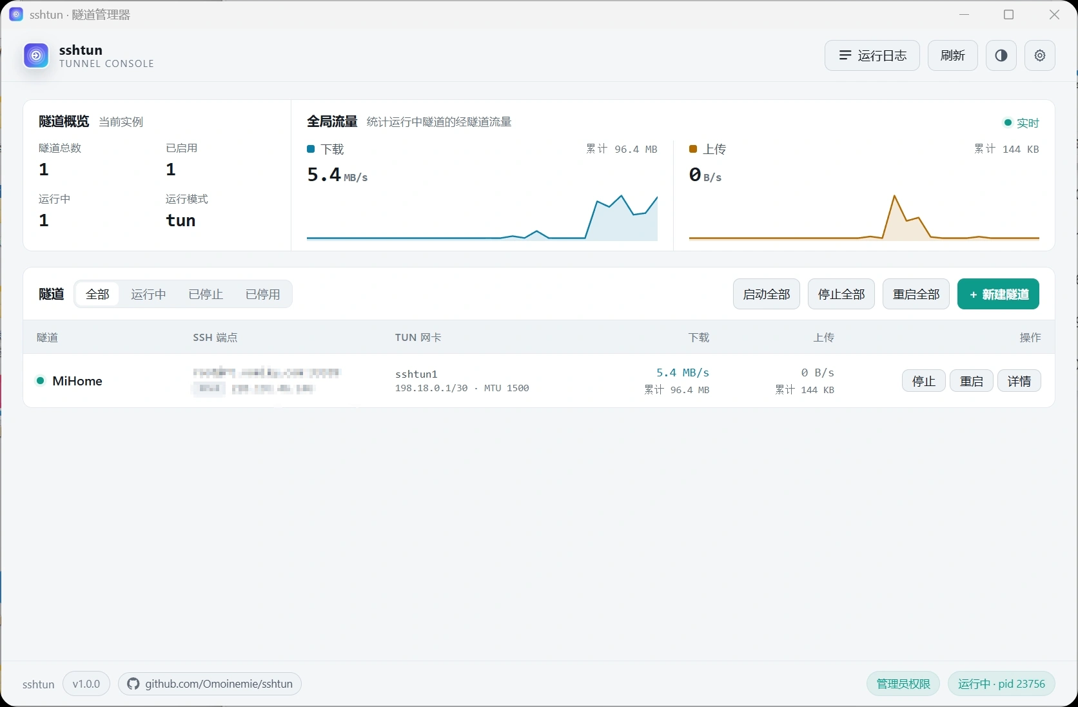Click the sshtun1 TUN interface name
1078x707 pixels.
pos(416,374)
